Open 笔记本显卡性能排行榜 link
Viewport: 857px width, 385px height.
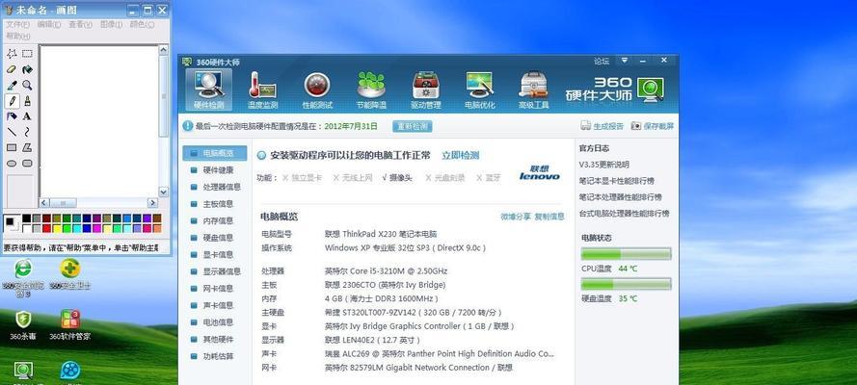pos(617,181)
